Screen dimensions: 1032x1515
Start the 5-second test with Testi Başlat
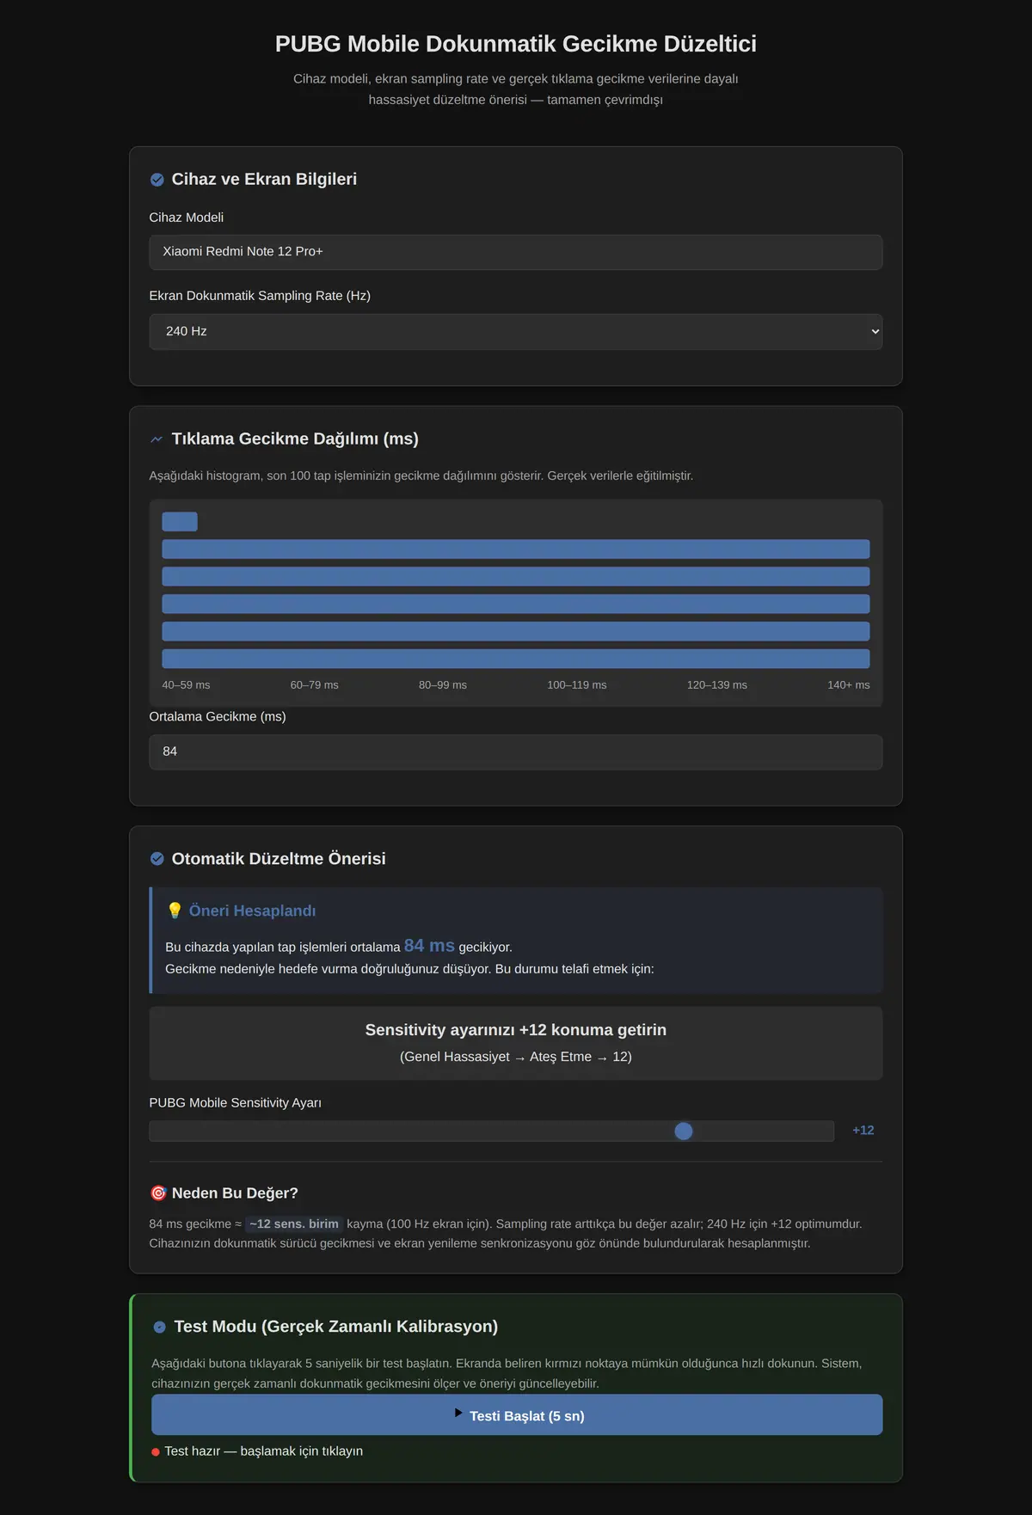[517, 1414]
